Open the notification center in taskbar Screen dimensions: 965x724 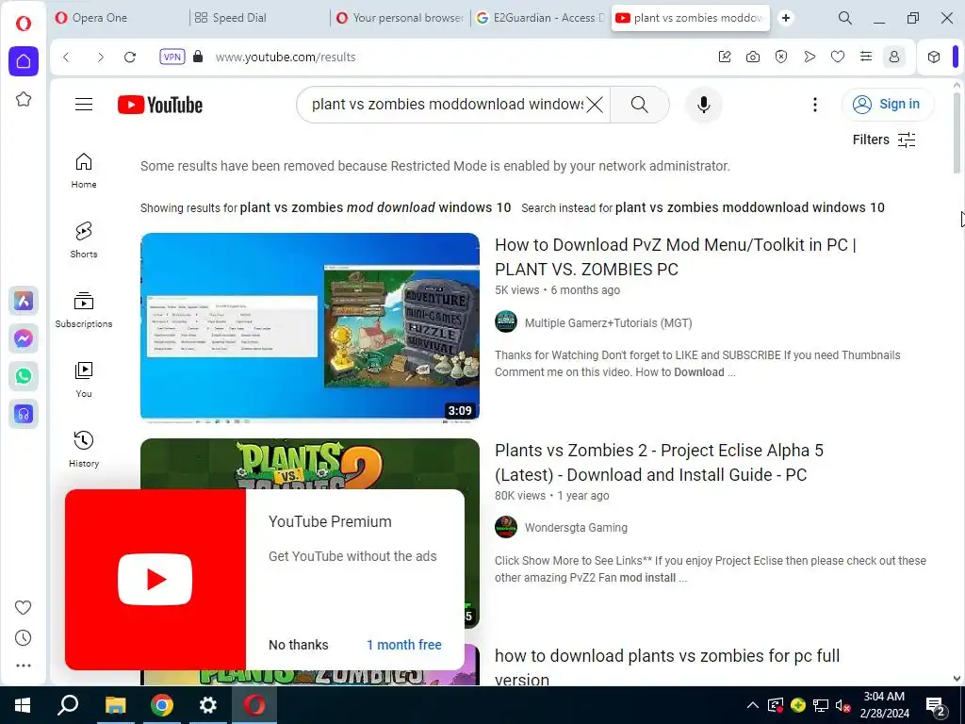coord(936,705)
